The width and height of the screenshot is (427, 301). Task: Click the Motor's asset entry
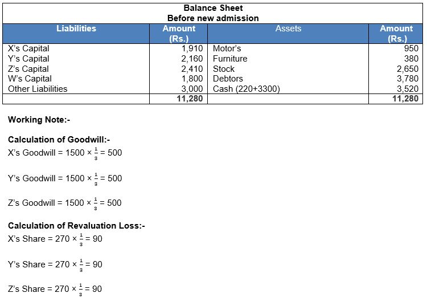(227, 48)
